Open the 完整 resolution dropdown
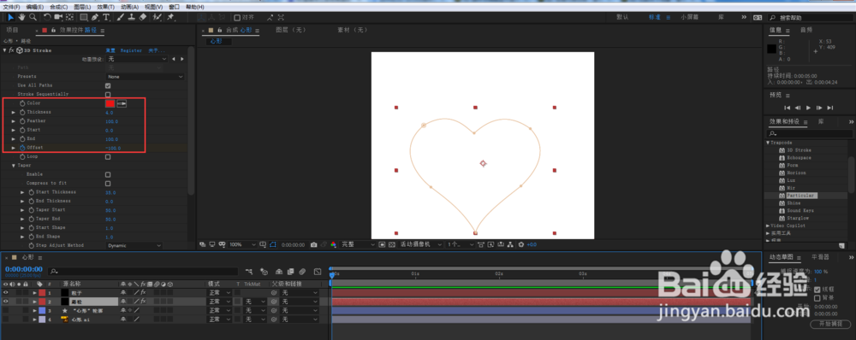The width and height of the screenshot is (856, 340). point(358,244)
